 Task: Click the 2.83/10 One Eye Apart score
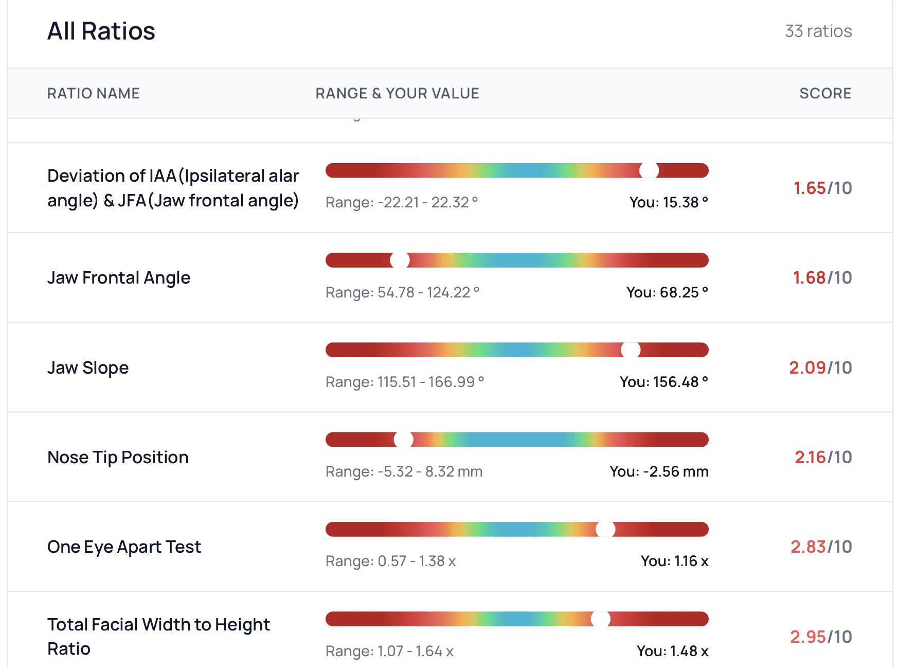[x=821, y=547]
